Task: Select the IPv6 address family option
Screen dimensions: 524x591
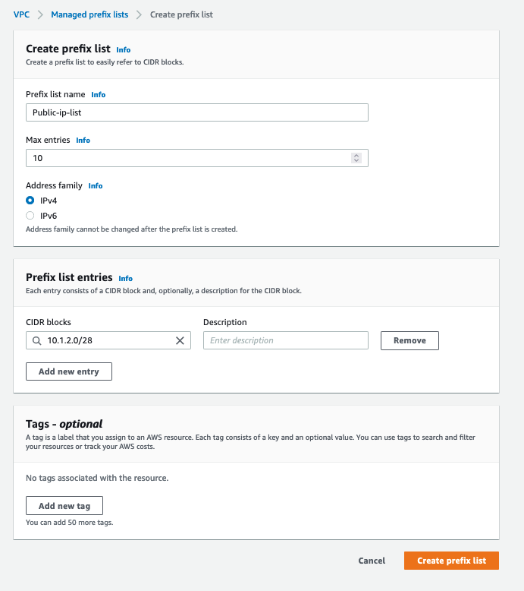Action: (x=30, y=216)
